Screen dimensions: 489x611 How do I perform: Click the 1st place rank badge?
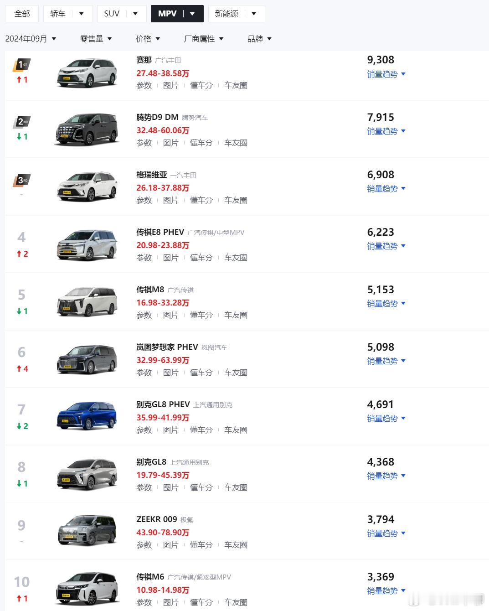click(21, 65)
